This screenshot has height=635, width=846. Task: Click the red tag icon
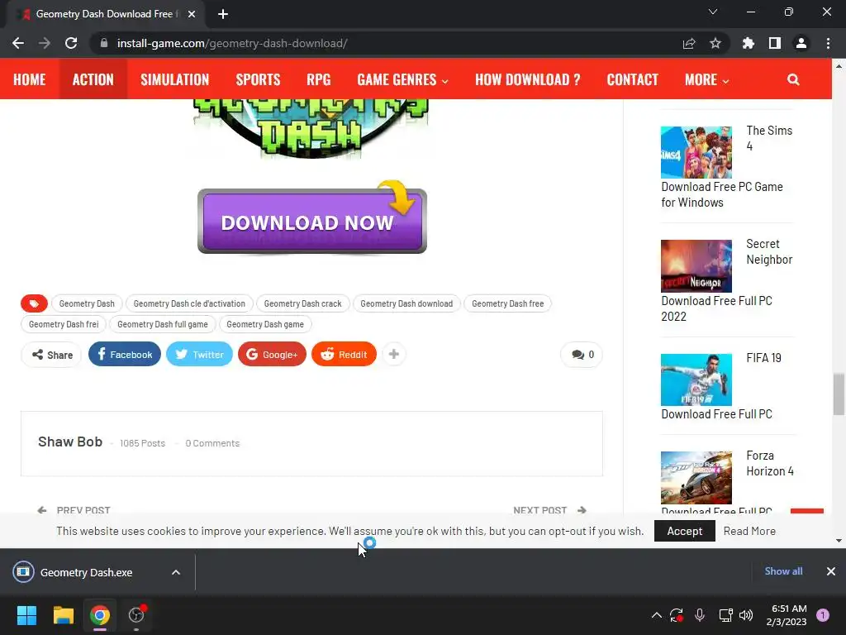click(x=34, y=303)
